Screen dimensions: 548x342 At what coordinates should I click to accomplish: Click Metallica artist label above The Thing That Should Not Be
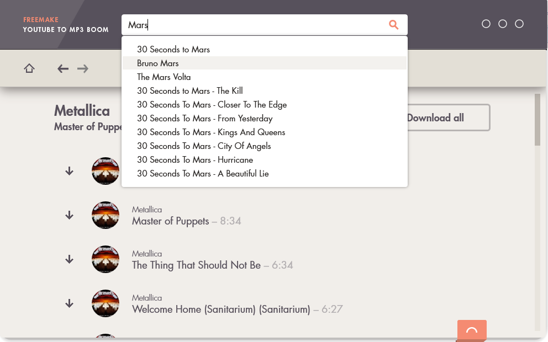pos(147,254)
